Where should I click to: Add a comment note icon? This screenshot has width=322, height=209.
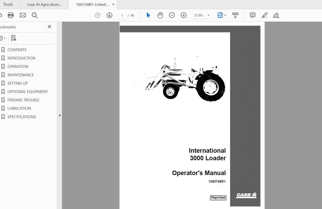pyautogui.click(x=252, y=15)
